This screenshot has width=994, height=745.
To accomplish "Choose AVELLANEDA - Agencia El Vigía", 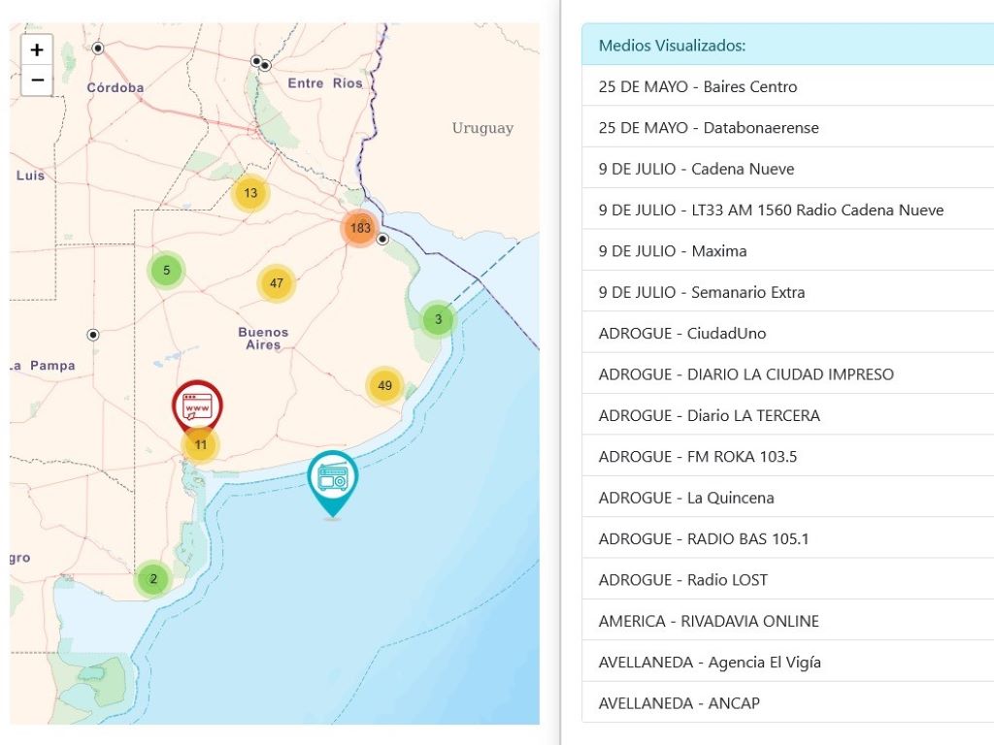I will [x=710, y=662].
